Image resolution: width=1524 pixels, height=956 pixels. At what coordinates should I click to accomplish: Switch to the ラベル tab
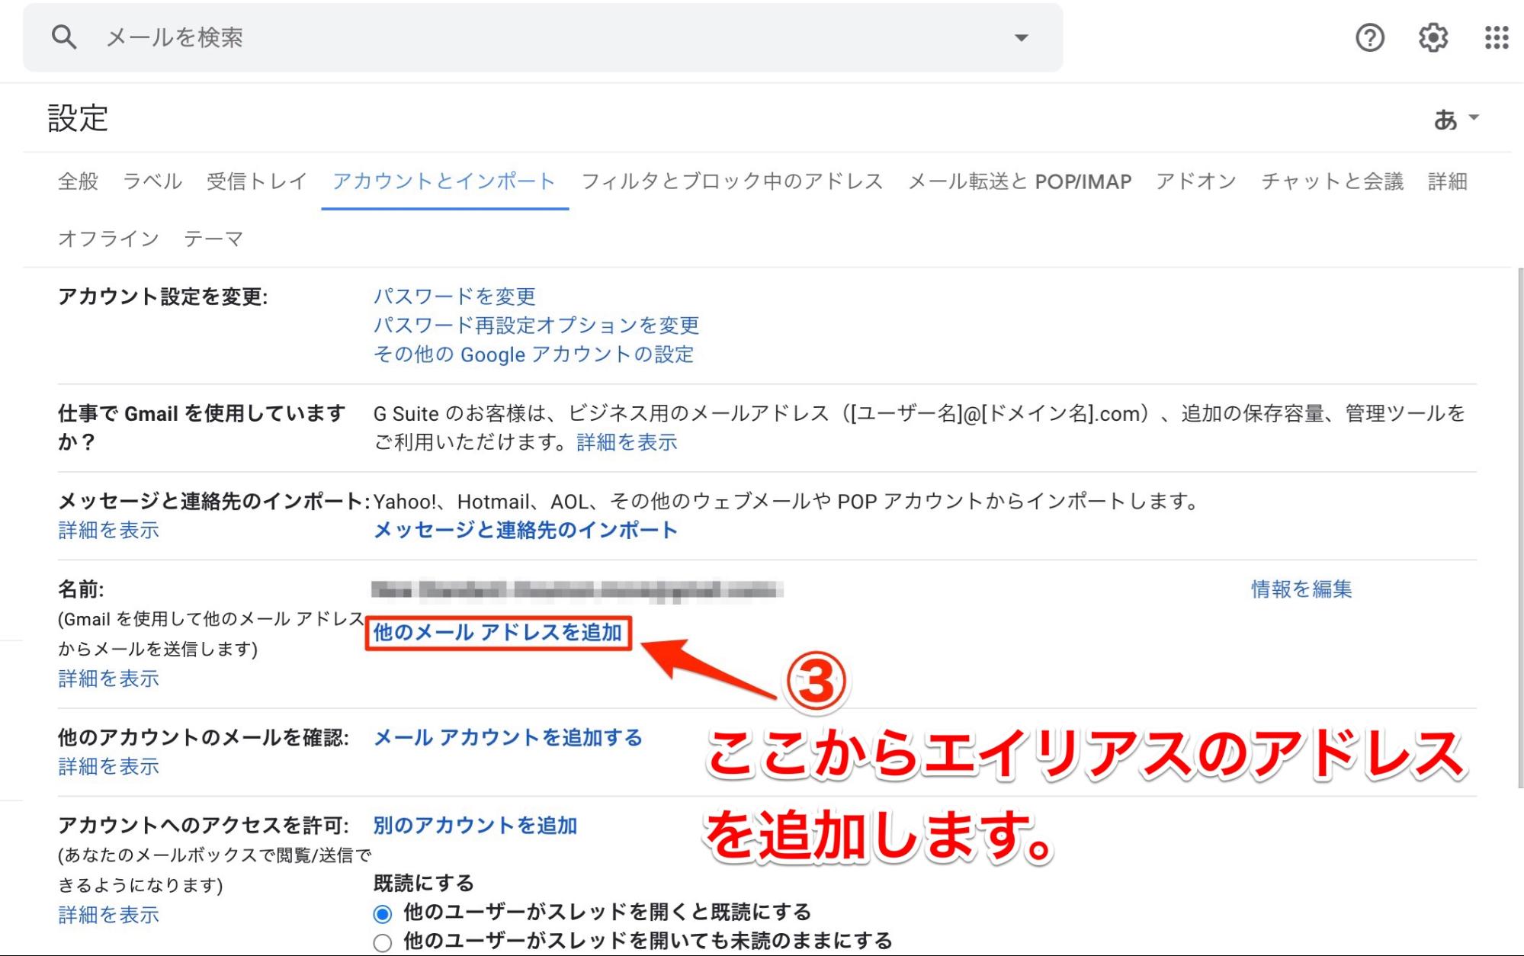tap(152, 181)
